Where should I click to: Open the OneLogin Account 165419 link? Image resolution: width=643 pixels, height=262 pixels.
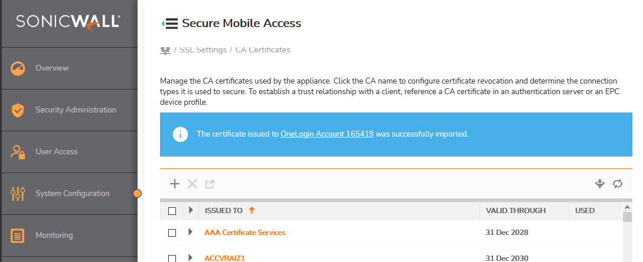click(327, 134)
